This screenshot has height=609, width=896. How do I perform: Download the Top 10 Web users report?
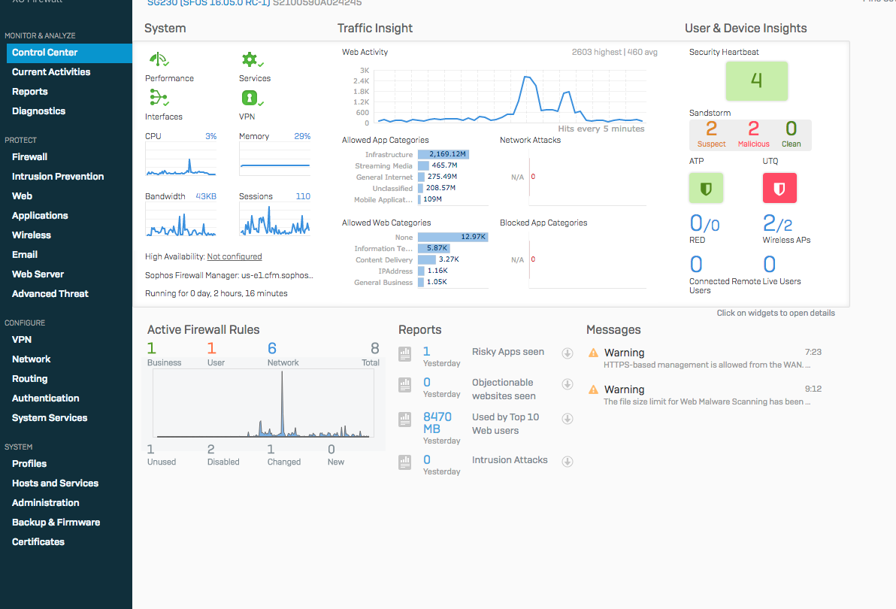pos(568,419)
